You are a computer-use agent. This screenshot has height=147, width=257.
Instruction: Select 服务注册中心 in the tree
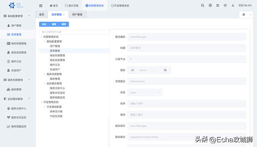click(57, 88)
